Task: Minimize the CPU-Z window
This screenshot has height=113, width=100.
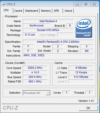Action: pos(77,4)
